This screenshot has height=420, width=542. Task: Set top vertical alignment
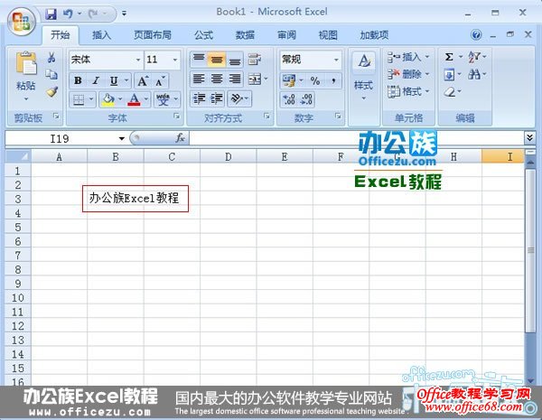click(199, 59)
